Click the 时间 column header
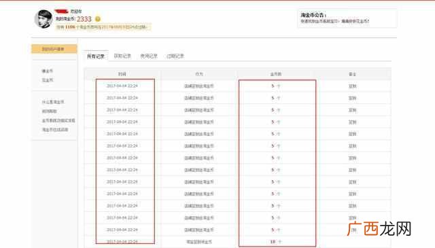 pos(122,74)
